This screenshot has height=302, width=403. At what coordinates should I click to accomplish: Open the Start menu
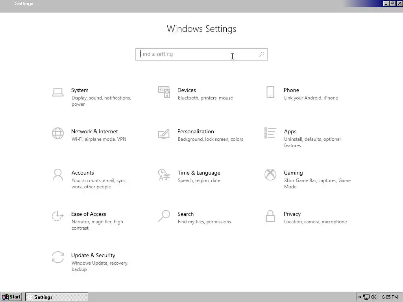(x=11, y=297)
